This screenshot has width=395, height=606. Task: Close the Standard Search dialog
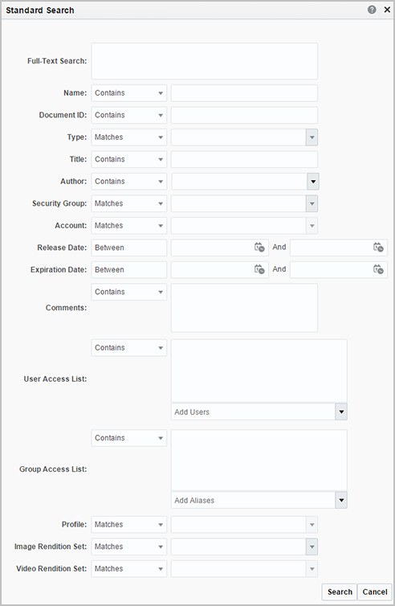pos(387,10)
